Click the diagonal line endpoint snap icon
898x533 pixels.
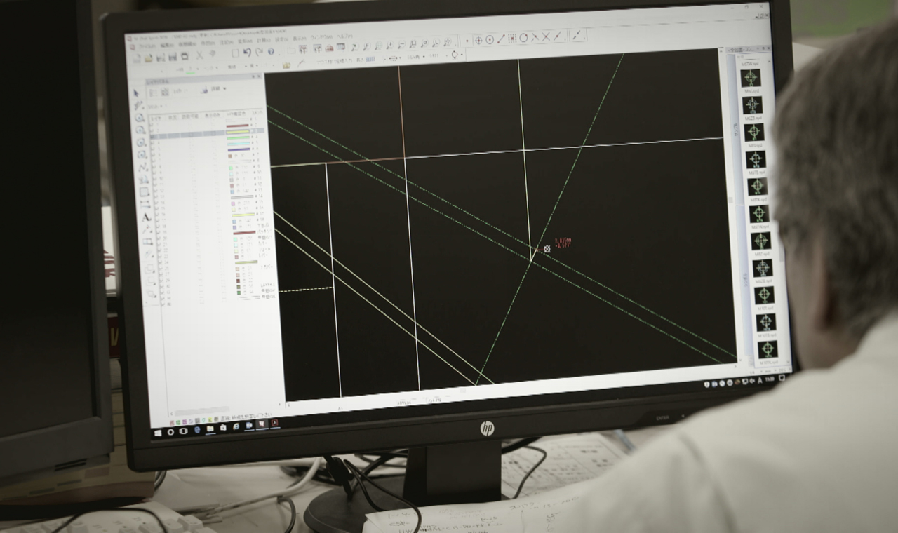coord(501,39)
